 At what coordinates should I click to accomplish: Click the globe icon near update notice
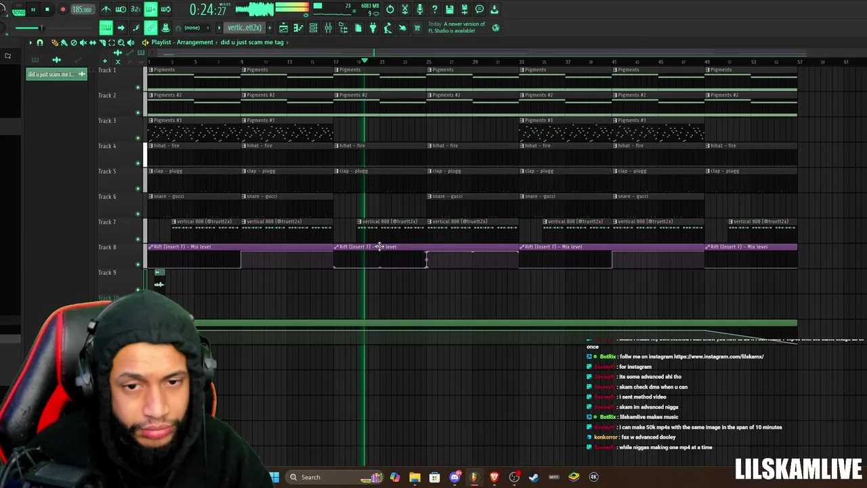pyautogui.click(x=496, y=28)
